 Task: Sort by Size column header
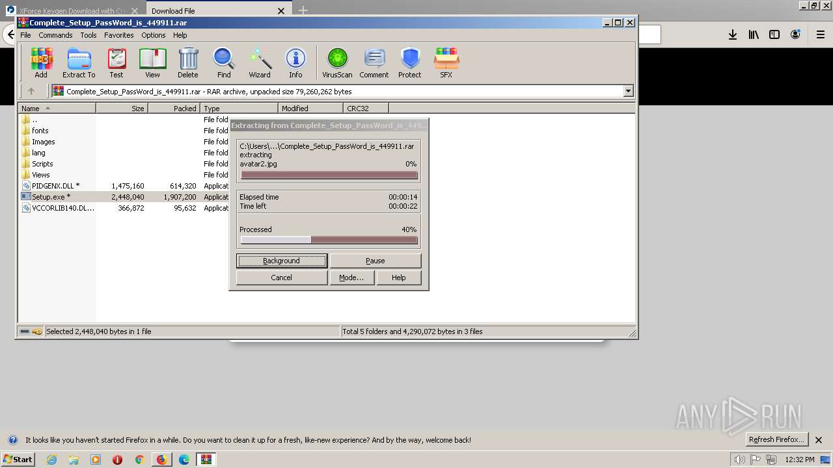pos(122,109)
